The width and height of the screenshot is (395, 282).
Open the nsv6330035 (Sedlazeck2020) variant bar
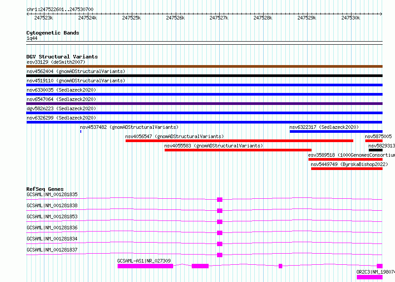click(204, 94)
